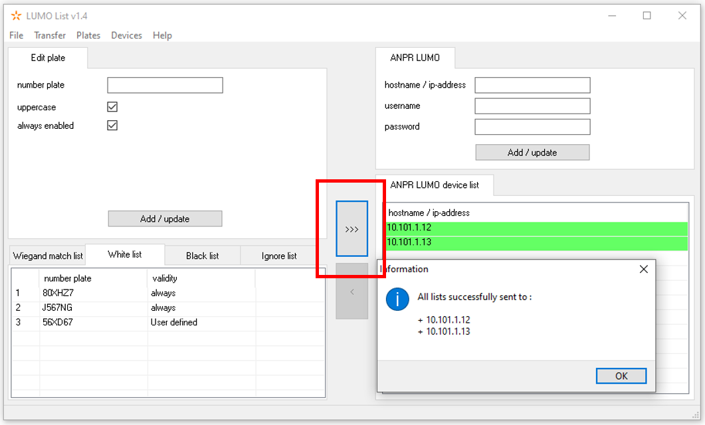Open the Transfer menu

(50, 35)
